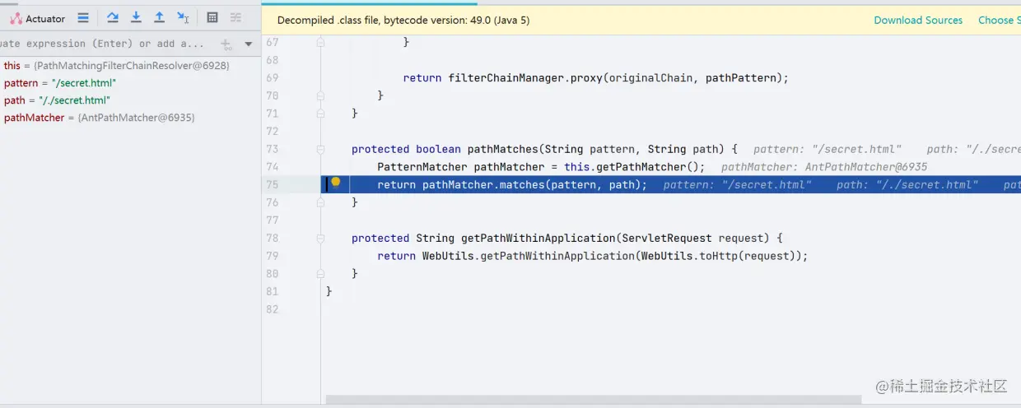Click the Step Over debugger icon
Screen dimensions: 1021x408
coord(113,18)
